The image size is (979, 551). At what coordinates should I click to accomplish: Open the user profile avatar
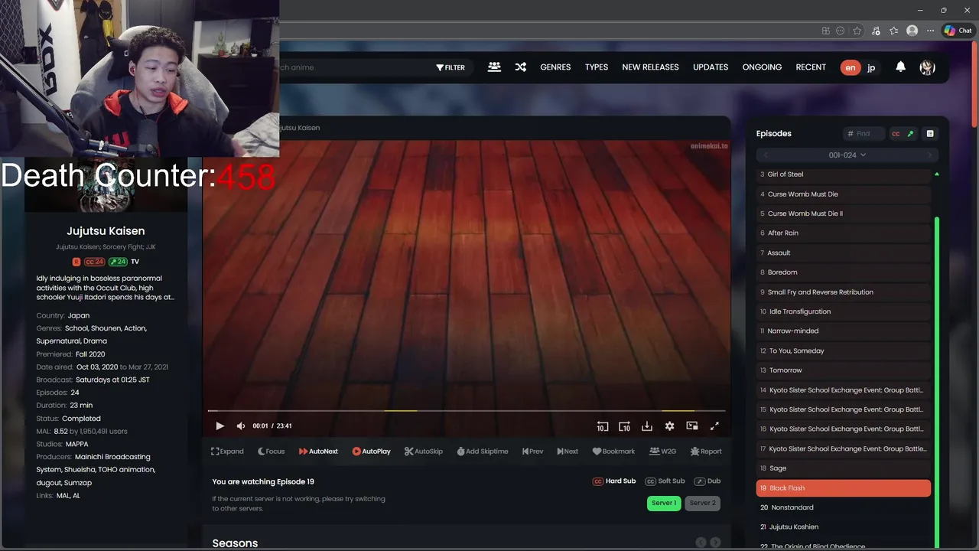tap(927, 67)
